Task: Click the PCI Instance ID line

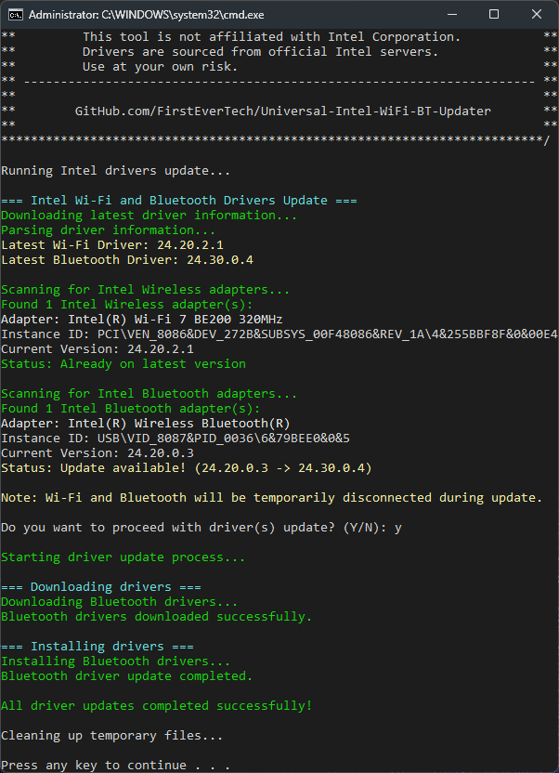Action: 279,334
